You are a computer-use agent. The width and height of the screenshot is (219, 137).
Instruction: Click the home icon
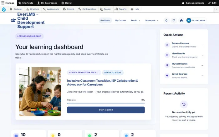coord(181,20)
